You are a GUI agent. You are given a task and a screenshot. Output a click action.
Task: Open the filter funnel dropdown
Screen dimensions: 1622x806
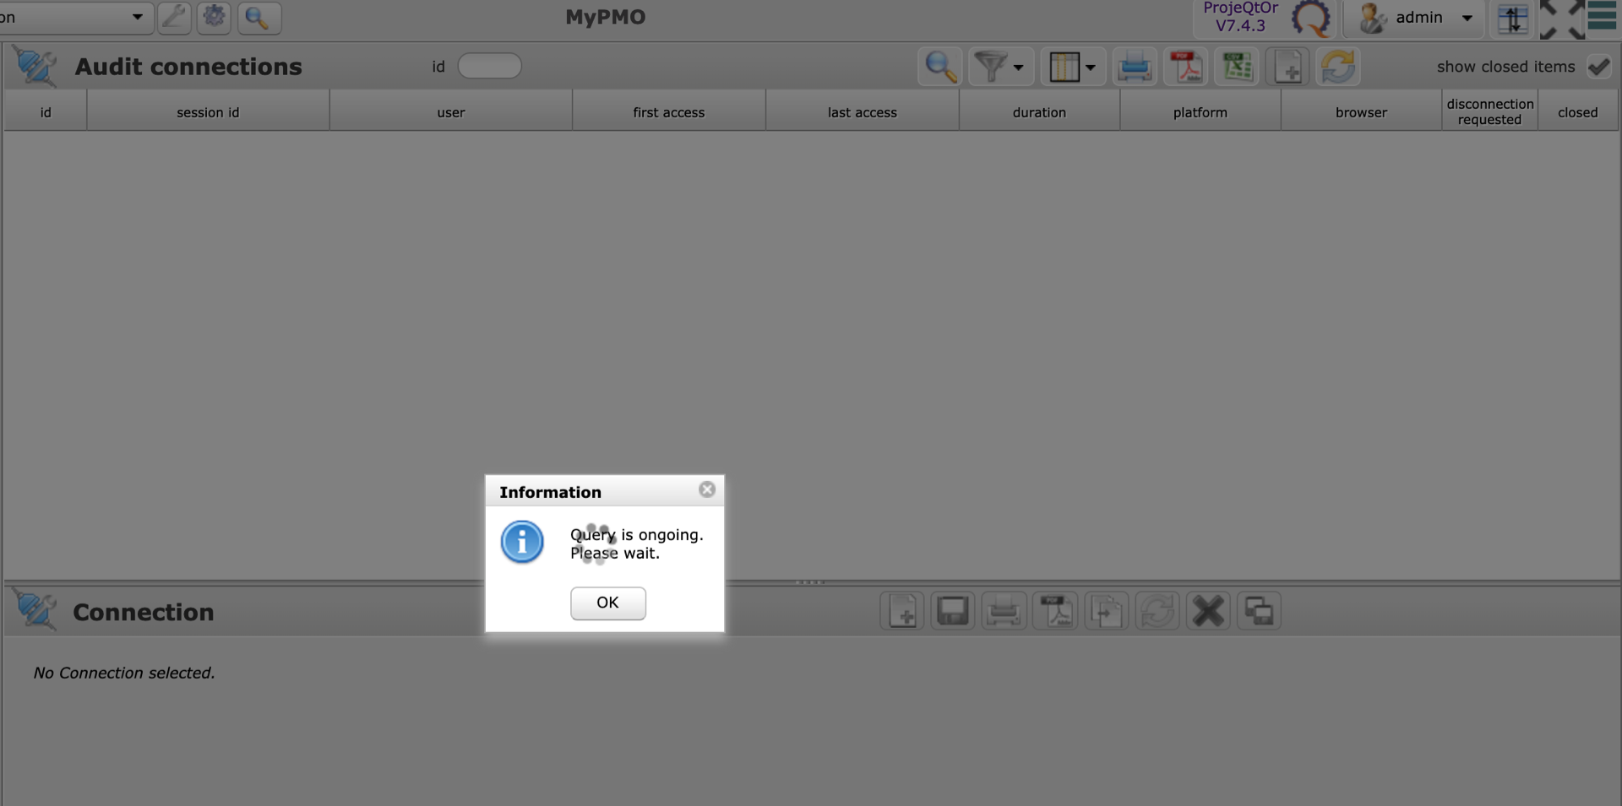(999, 67)
